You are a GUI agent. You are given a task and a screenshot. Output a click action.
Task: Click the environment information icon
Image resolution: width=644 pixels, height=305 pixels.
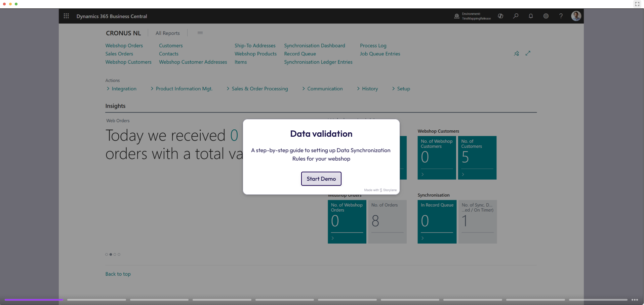pyautogui.click(x=457, y=16)
